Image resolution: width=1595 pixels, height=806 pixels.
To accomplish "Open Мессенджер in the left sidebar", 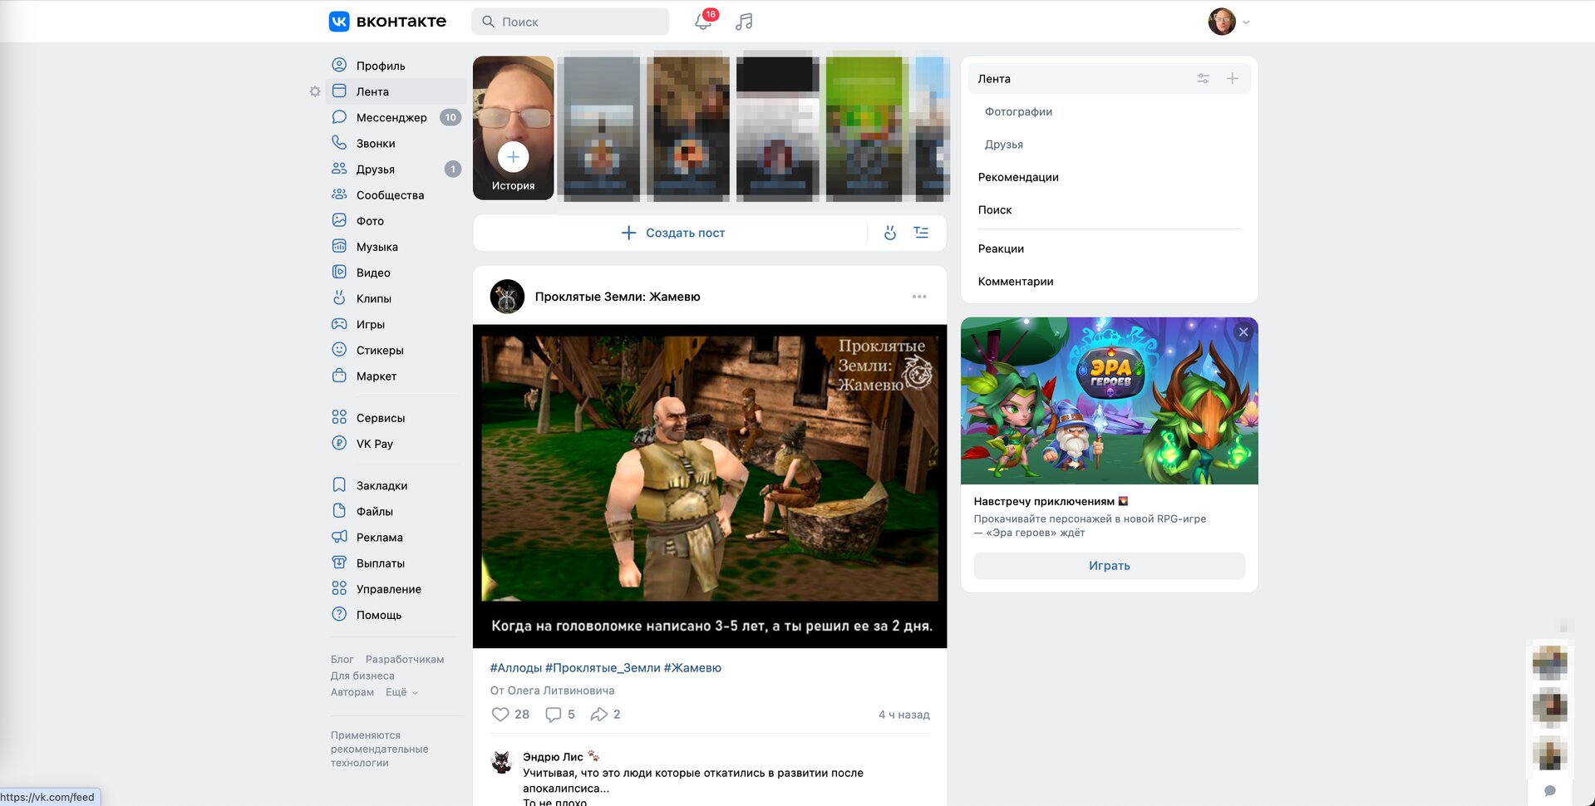I will [x=391, y=118].
